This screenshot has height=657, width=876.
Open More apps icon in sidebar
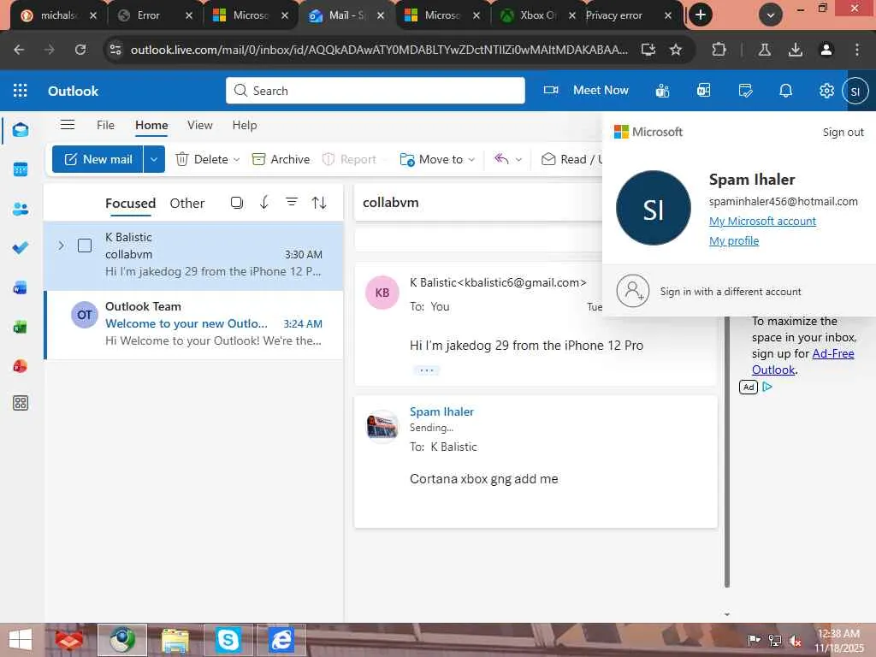click(21, 403)
